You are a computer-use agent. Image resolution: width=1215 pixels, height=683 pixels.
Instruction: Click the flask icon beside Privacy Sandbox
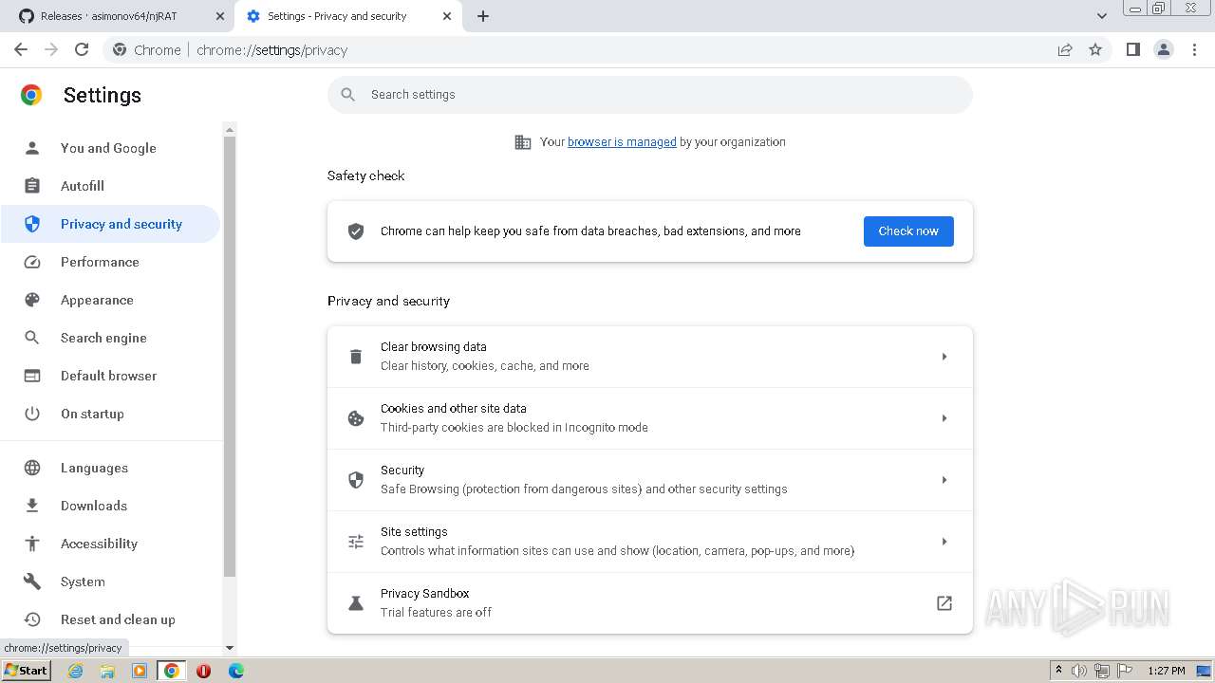(356, 603)
